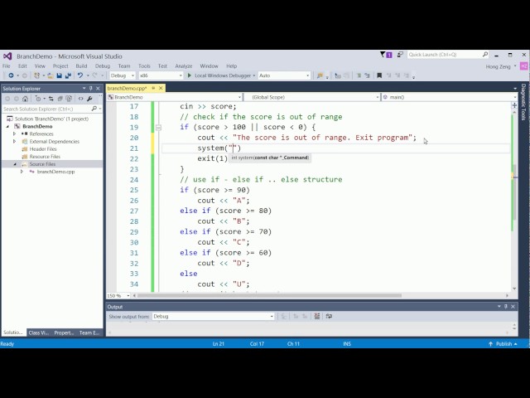530x398 pixels.
Task: Click the editor horizontal scrollbar
Action: [x=268, y=295]
